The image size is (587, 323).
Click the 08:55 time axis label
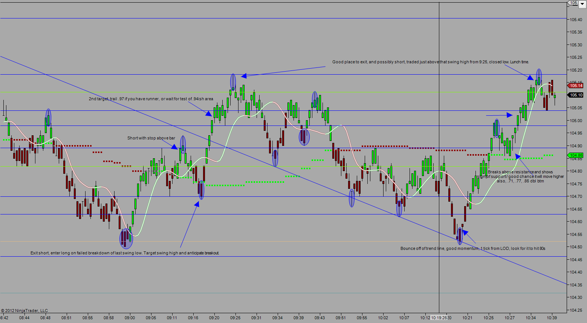pos(88,318)
